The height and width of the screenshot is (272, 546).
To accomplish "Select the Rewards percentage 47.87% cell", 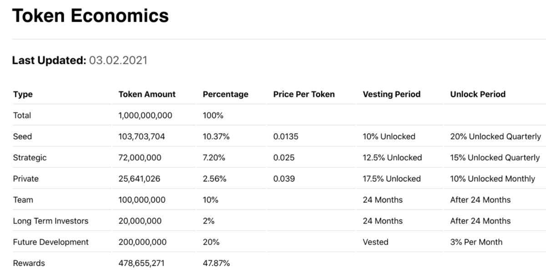I will pos(216,263).
